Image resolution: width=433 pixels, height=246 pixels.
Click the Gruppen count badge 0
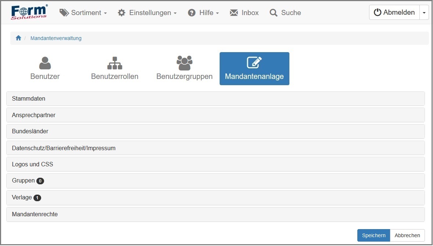click(x=40, y=181)
